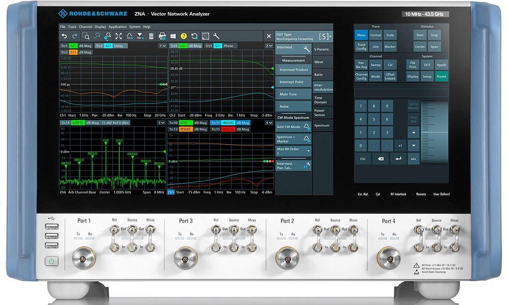Expand the Max IM Order dropdown
Viewport: 508px width, 305px height.
[294, 151]
